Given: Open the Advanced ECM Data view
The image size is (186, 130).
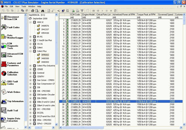Looking at the screenshot, I should pos(12,55).
